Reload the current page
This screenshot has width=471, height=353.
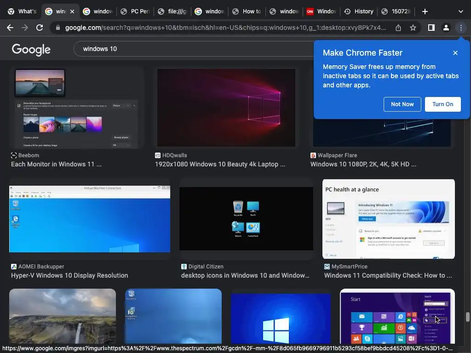click(40, 28)
